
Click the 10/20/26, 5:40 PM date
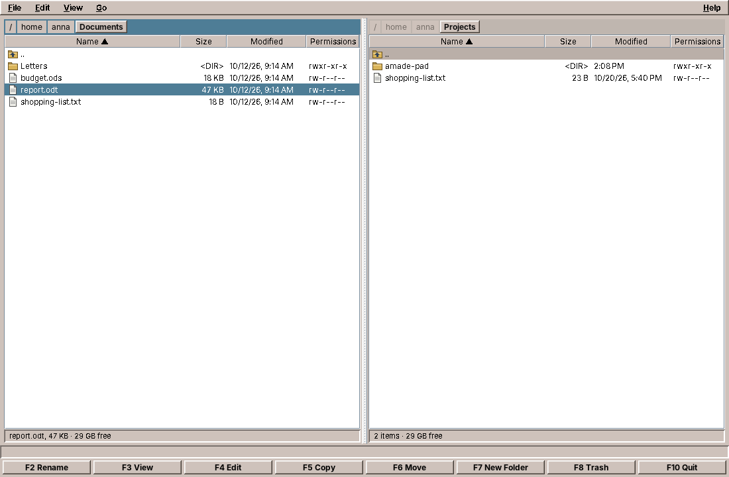click(628, 78)
